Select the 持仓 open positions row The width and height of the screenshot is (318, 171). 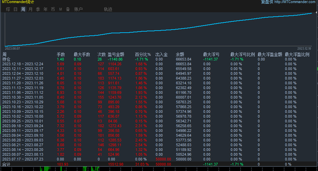point(159,59)
